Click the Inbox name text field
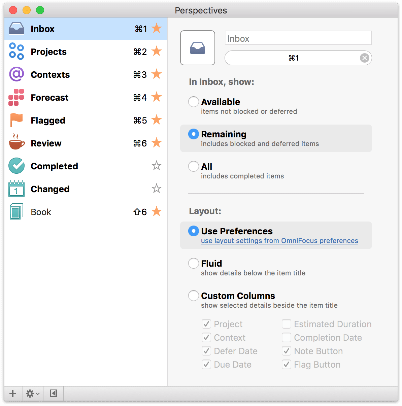 click(298, 38)
